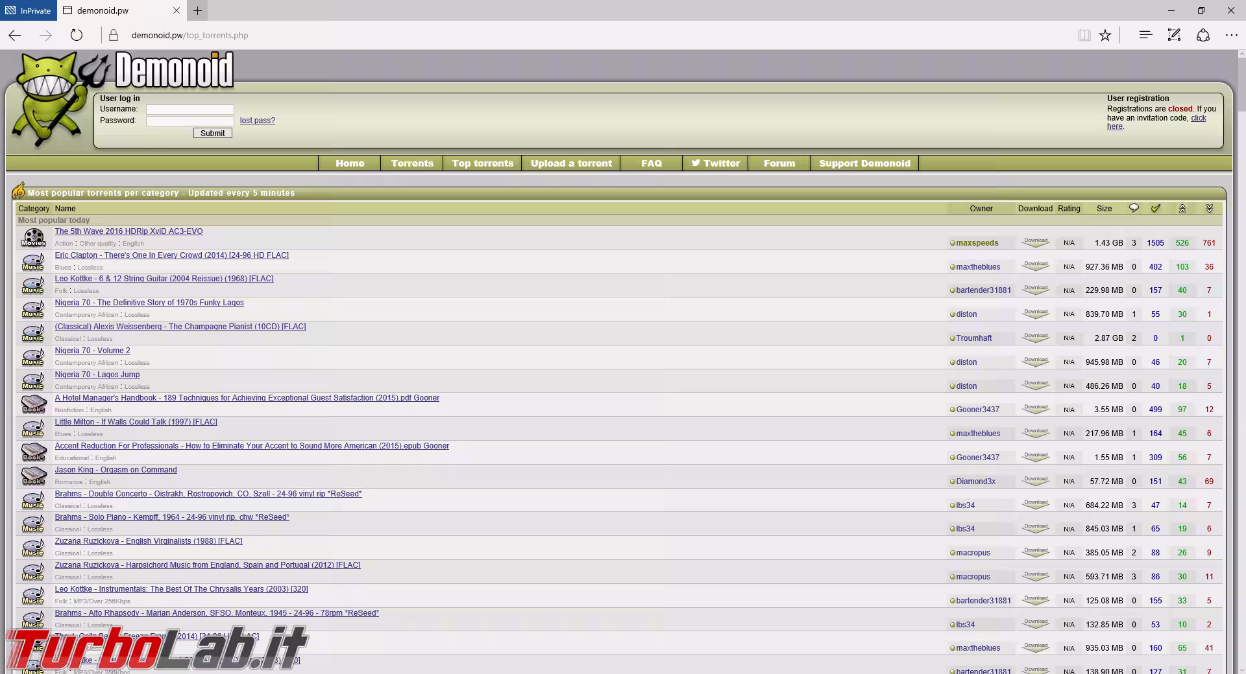This screenshot has width=1246, height=674.
Task: Click the padlock site info icon
Action: pyautogui.click(x=114, y=36)
